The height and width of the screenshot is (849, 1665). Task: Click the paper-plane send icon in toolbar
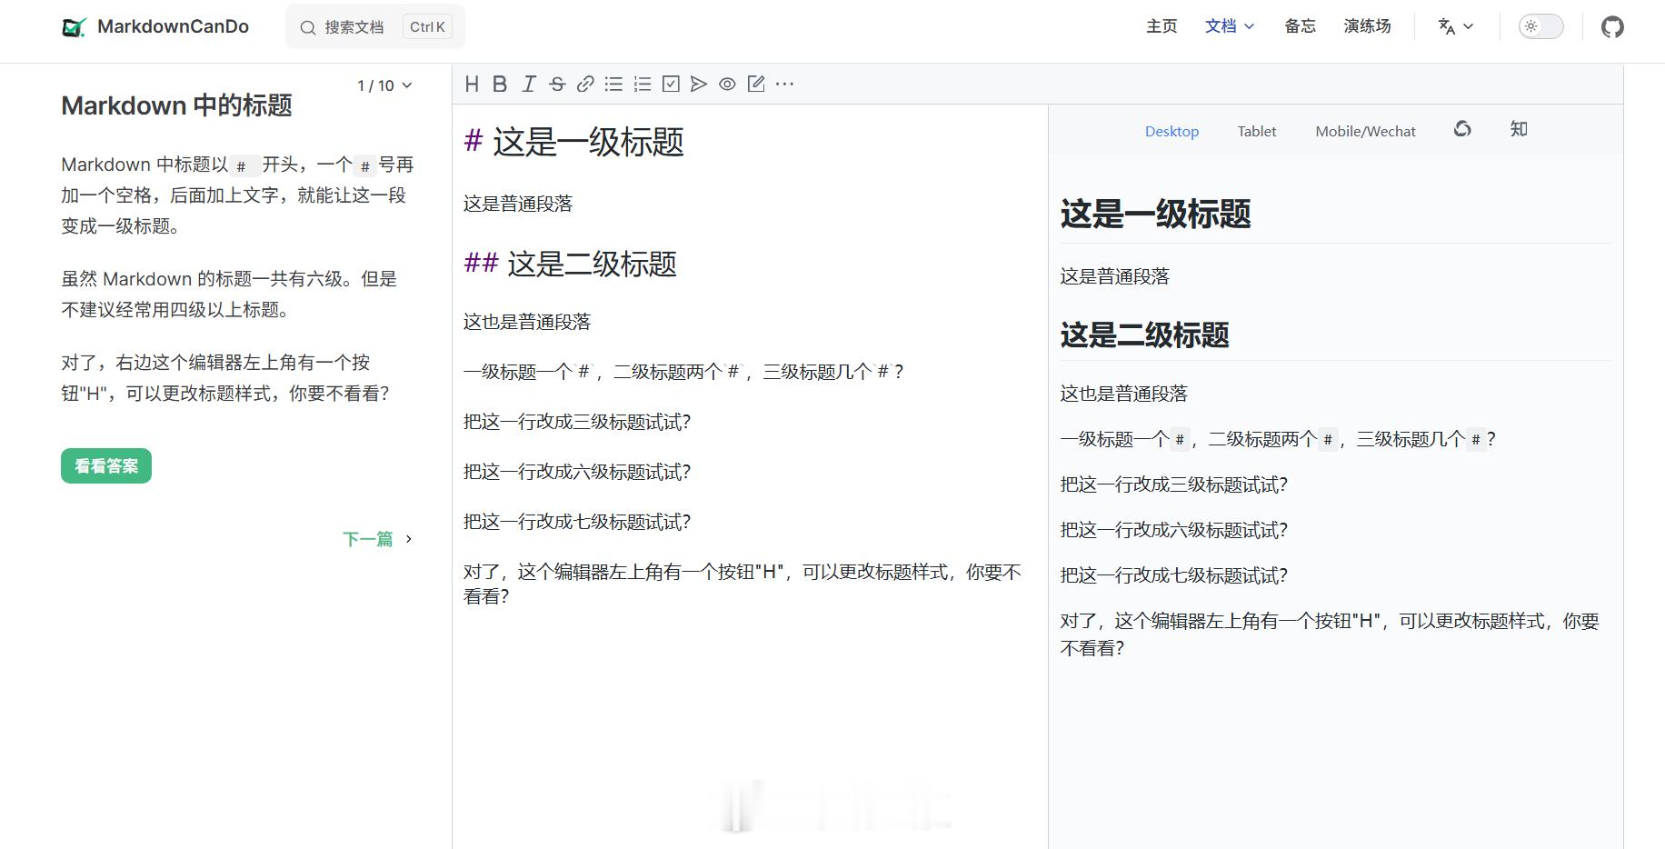pos(699,85)
